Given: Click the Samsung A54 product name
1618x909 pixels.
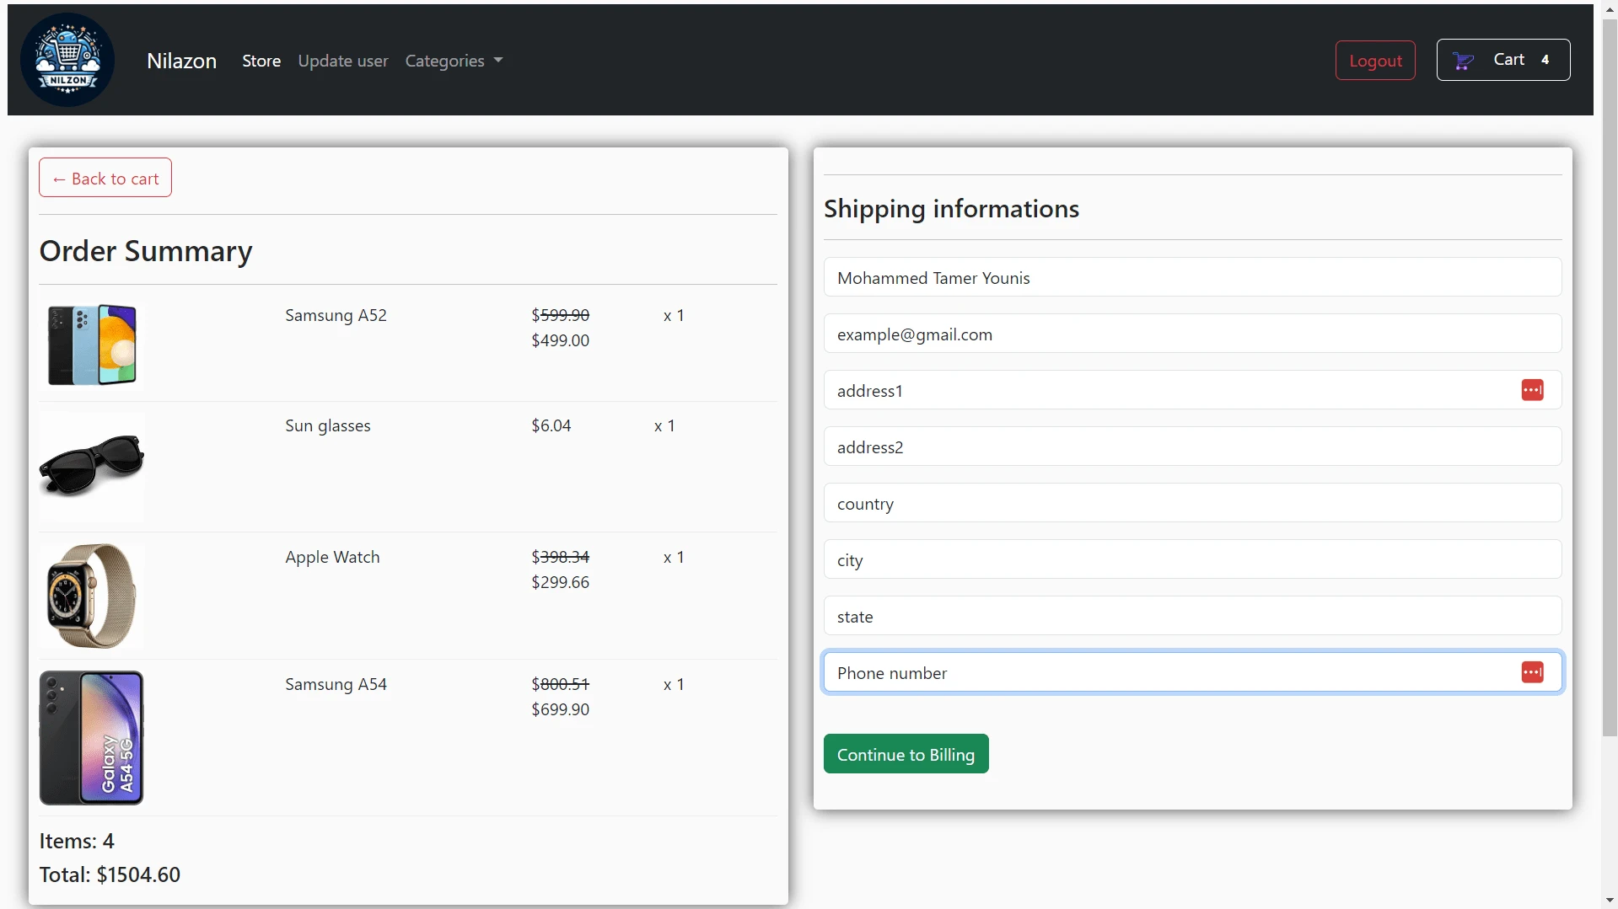Looking at the screenshot, I should tap(336, 684).
